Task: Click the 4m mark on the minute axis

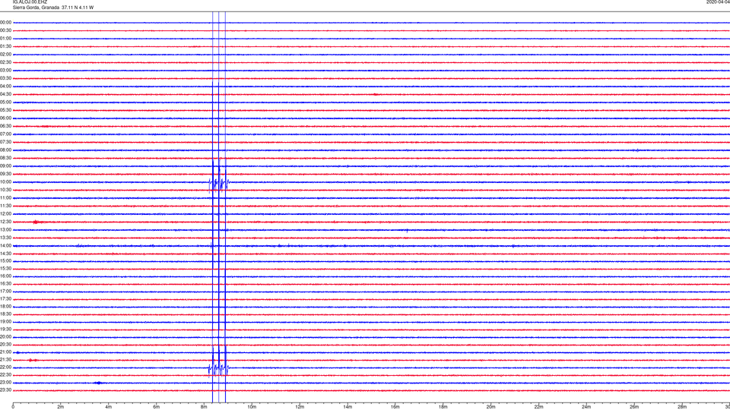Action: coord(109,407)
